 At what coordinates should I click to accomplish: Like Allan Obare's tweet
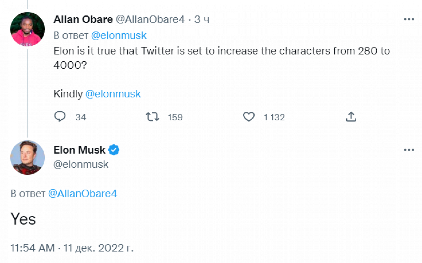coord(249,116)
